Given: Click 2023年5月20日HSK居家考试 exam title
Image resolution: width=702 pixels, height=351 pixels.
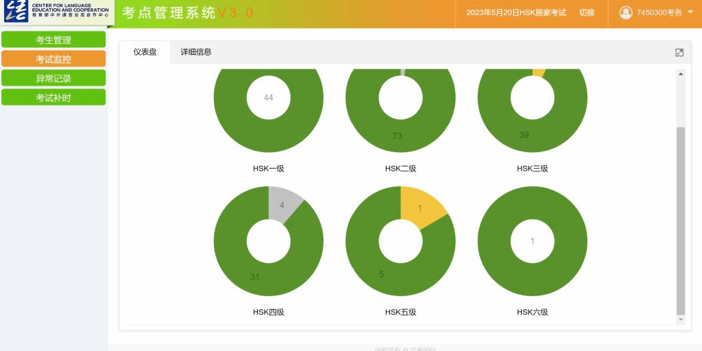Looking at the screenshot, I should point(516,12).
